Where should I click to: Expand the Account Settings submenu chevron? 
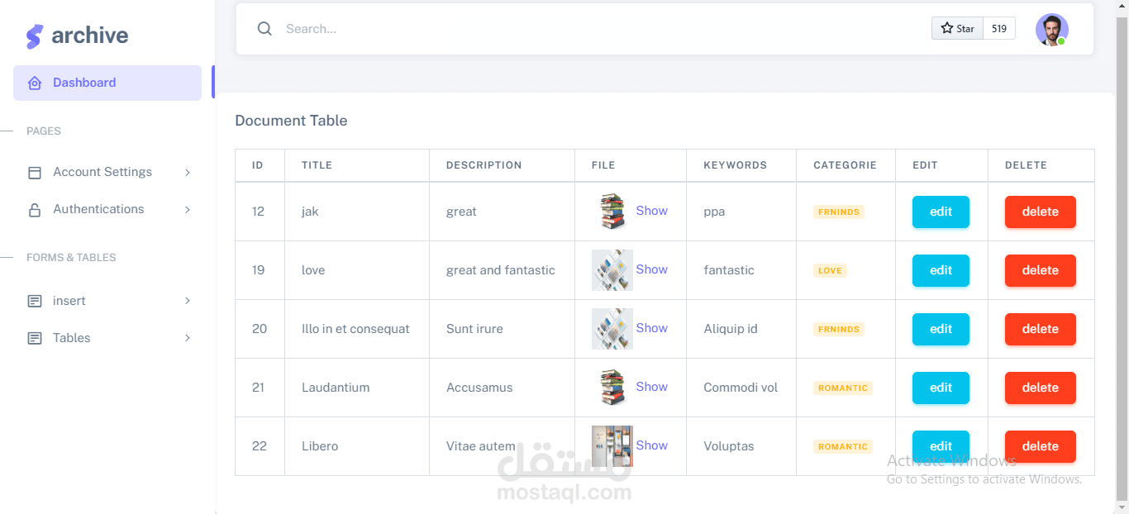[x=188, y=173]
